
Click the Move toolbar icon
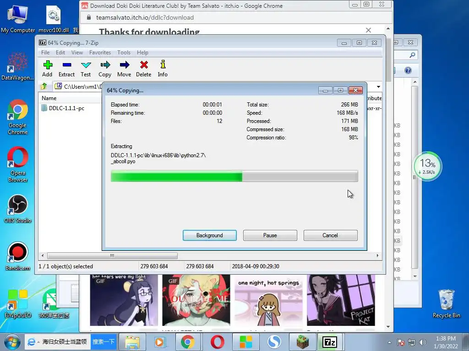pyautogui.click(x=124, y=69)
